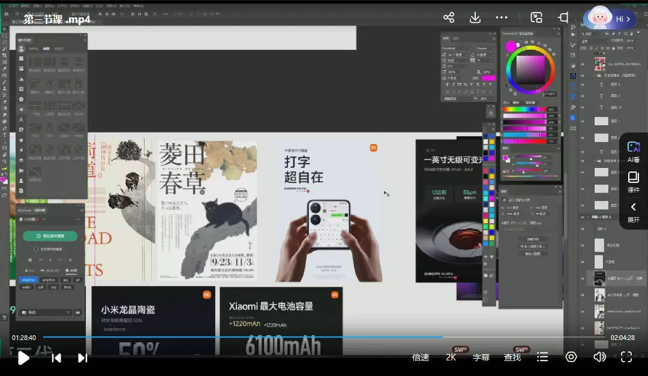Switch to the android tab in export panel
Viewport: 648px width, 376px height.
pos(50,270)
